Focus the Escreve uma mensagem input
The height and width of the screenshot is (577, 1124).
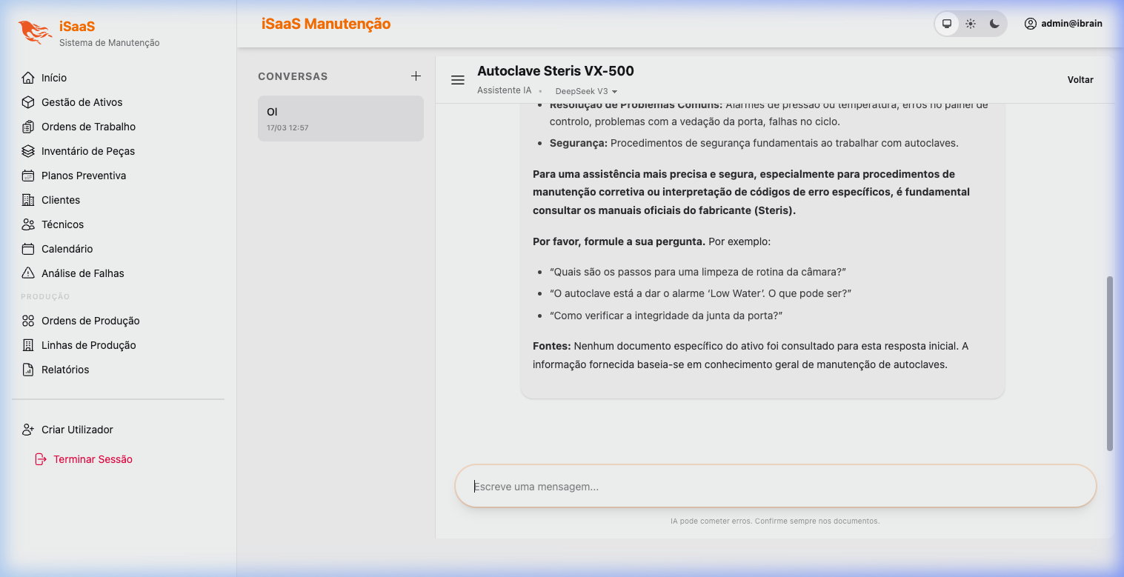[775, 487]
